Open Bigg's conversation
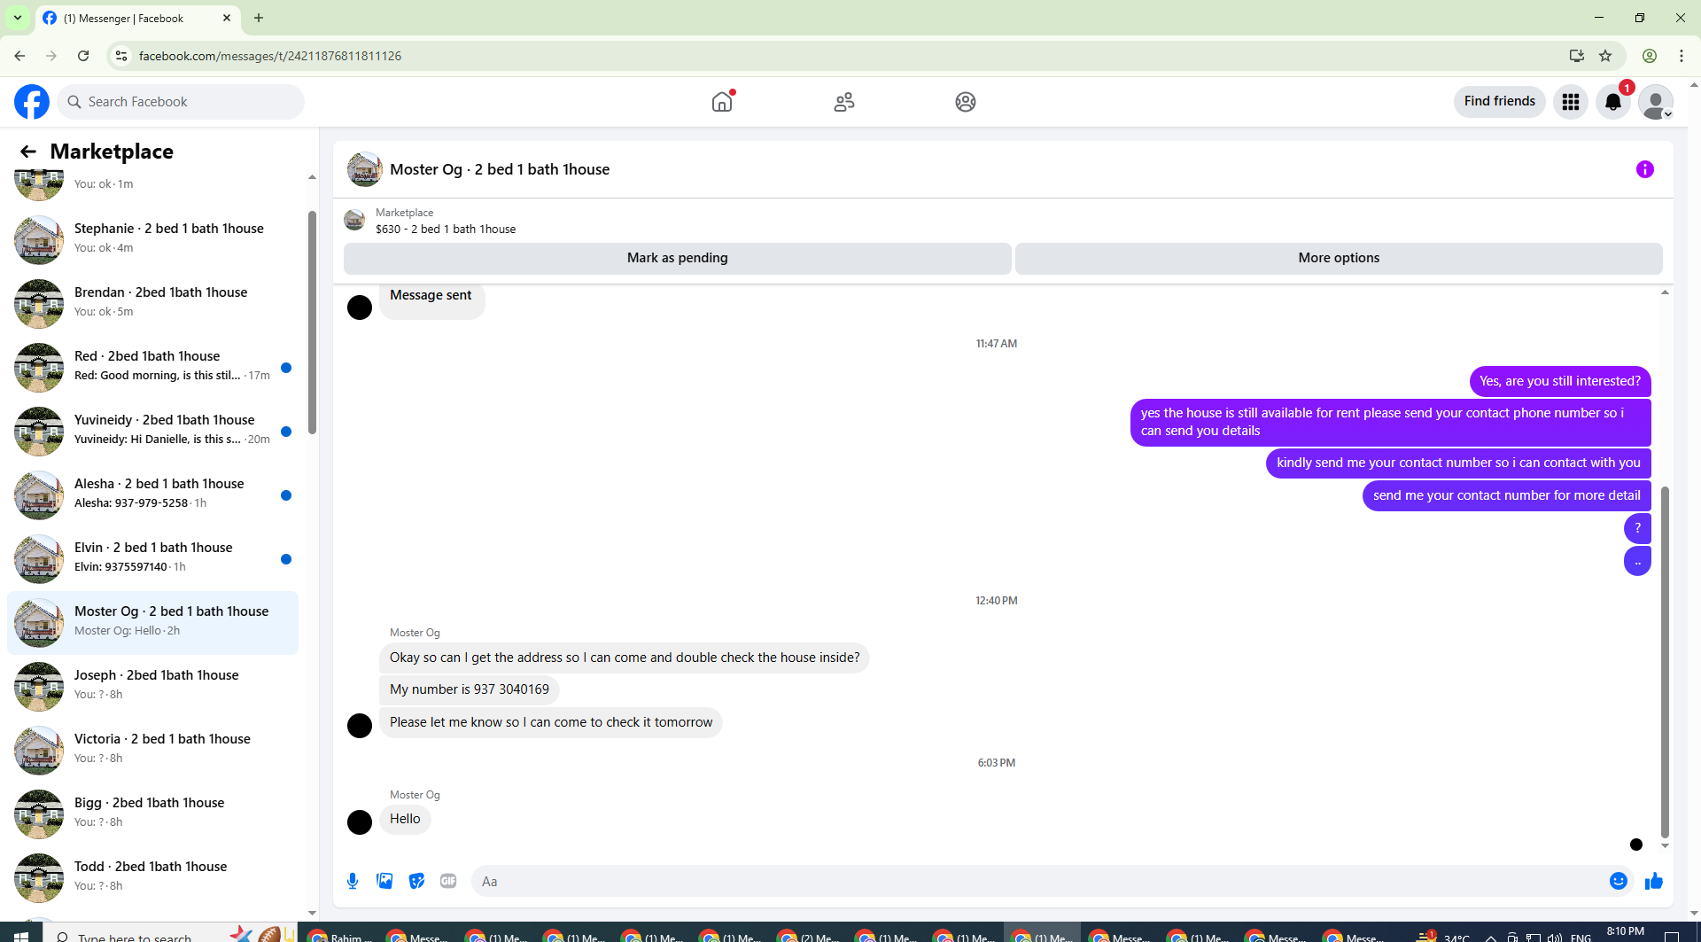Screen dimensions: 1701x942 click(x=152, y=814)
